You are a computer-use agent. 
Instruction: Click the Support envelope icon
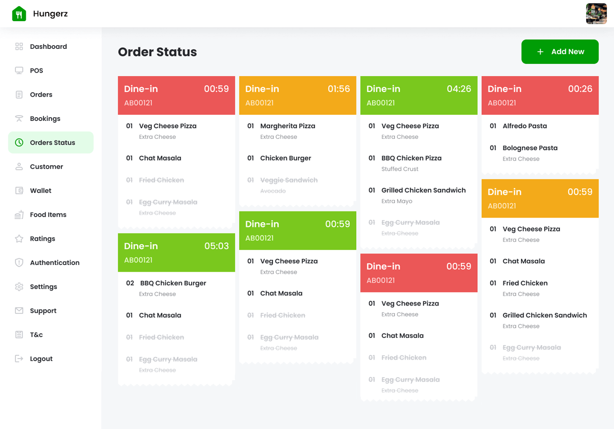coord(19,311)
